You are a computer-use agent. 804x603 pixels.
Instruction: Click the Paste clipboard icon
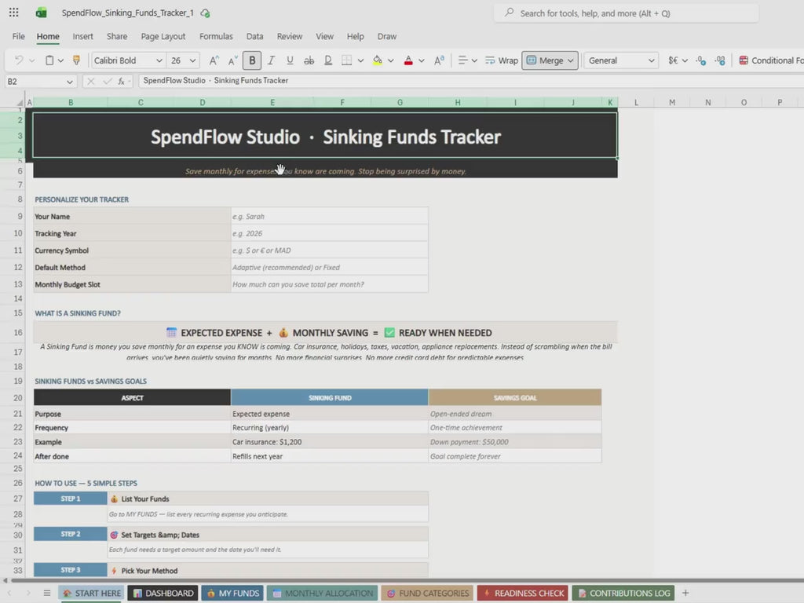[x=49, y=60]
